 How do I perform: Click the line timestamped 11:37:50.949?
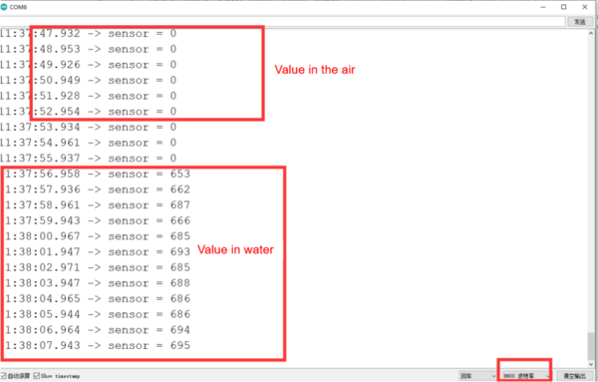[89, 81]
